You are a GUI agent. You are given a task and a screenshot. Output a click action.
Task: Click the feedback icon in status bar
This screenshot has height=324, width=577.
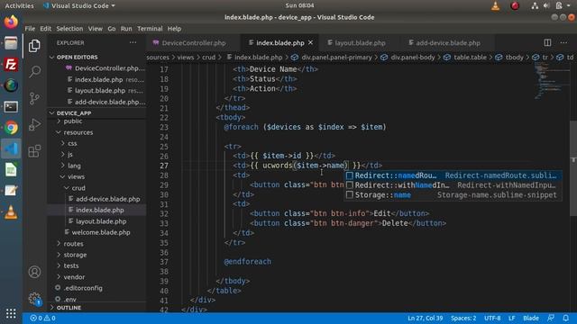click(551, 318)
